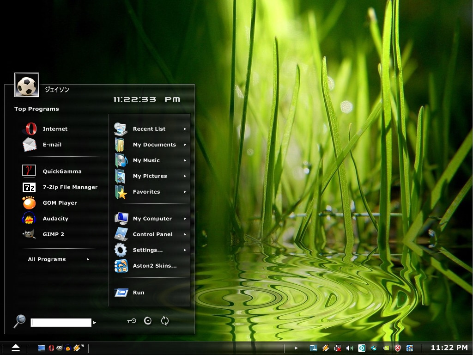Select My Pictures in the menu
Viewport: 473px width, 355px height.
[150, 176]
